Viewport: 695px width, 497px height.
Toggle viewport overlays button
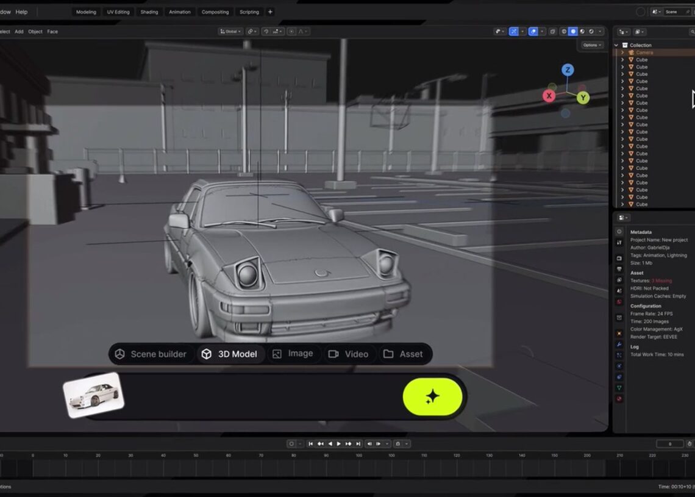533,32
